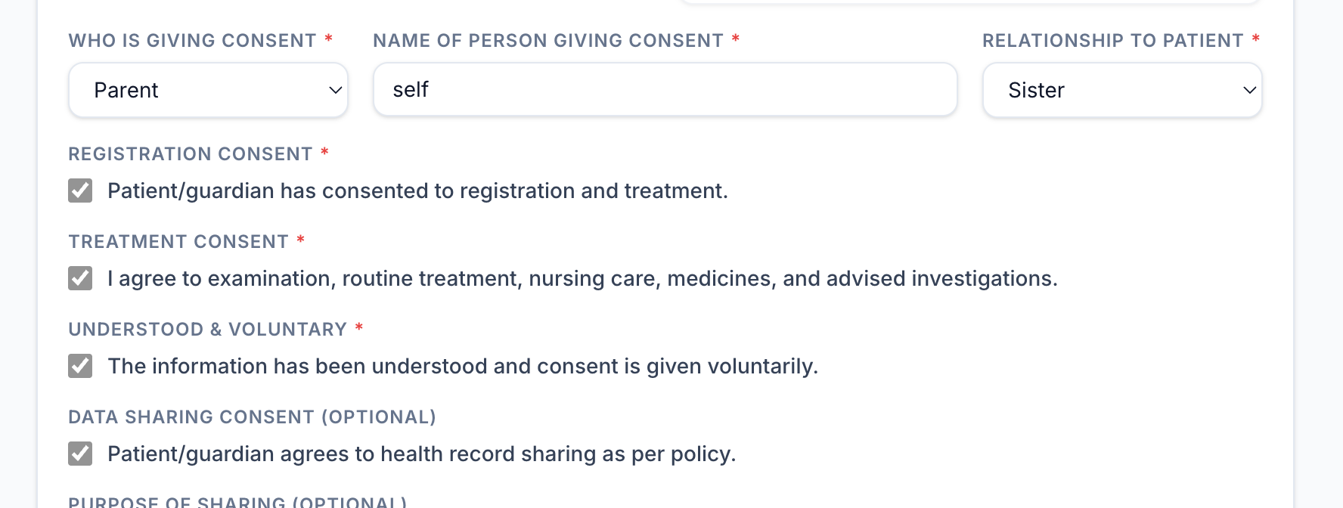Disable the Data Sharing Consent checkbox

80,454
